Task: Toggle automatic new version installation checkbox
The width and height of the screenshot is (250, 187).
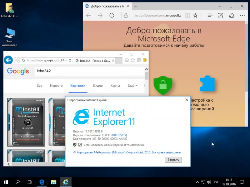Action: tap(80, 145)
